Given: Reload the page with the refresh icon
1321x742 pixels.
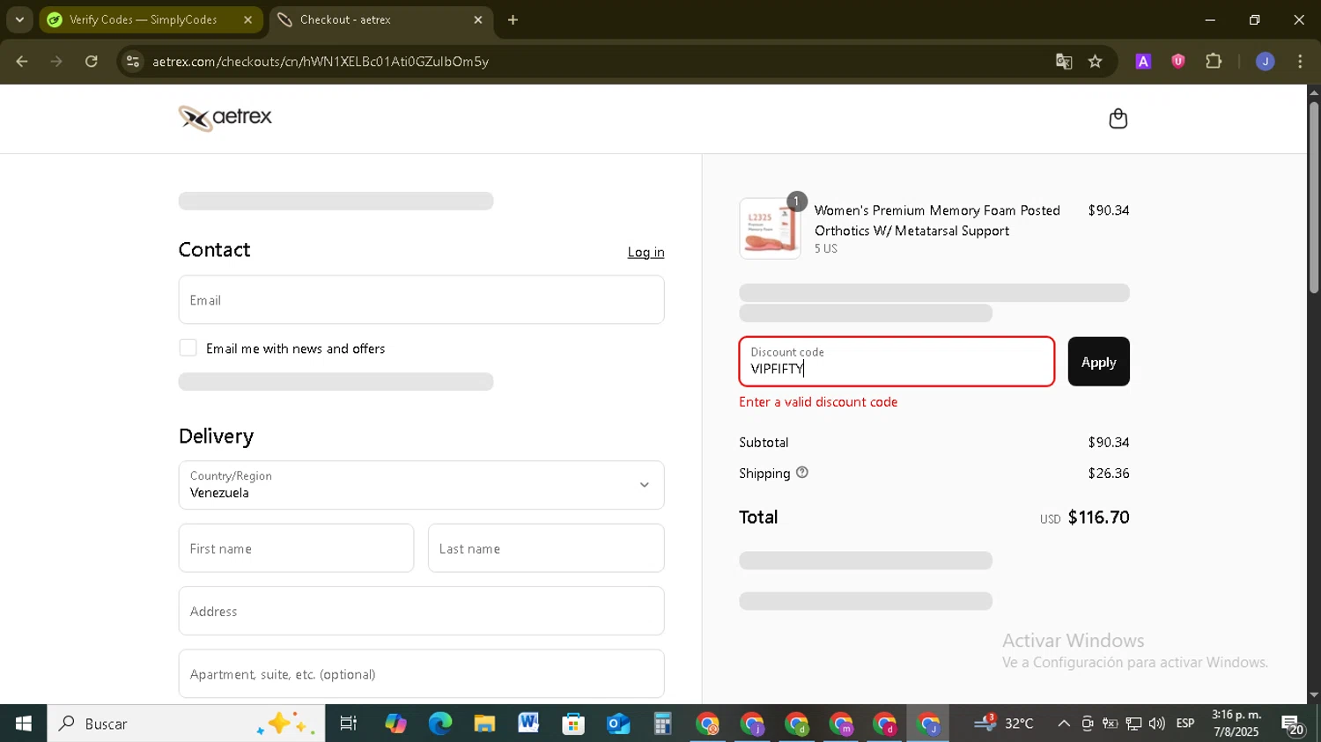Looking at the screenshot, I should pos(92,62).
